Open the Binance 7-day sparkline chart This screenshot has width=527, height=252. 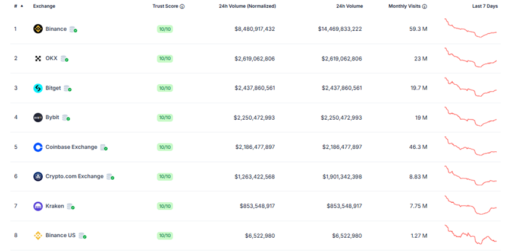click(470, 28)
